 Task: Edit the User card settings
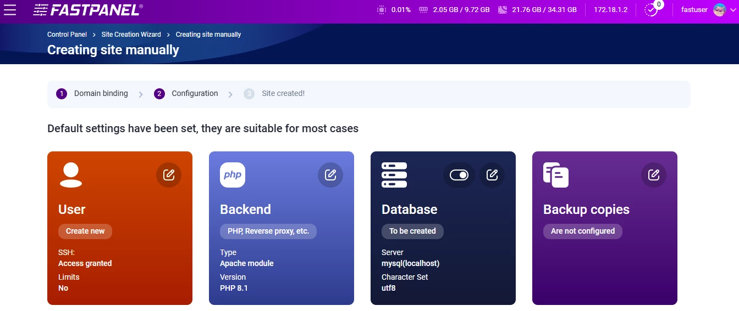point(169,175)
